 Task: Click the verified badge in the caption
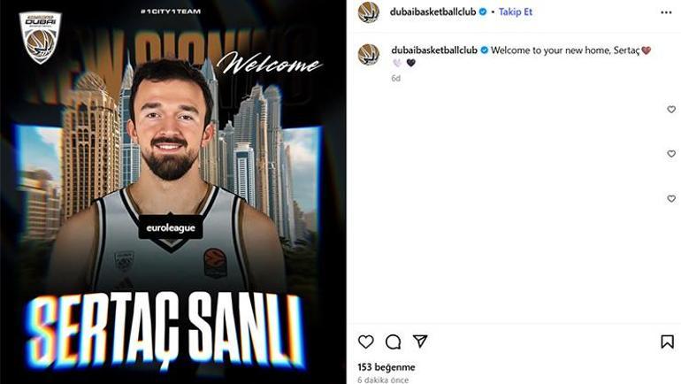coord(484,50)
